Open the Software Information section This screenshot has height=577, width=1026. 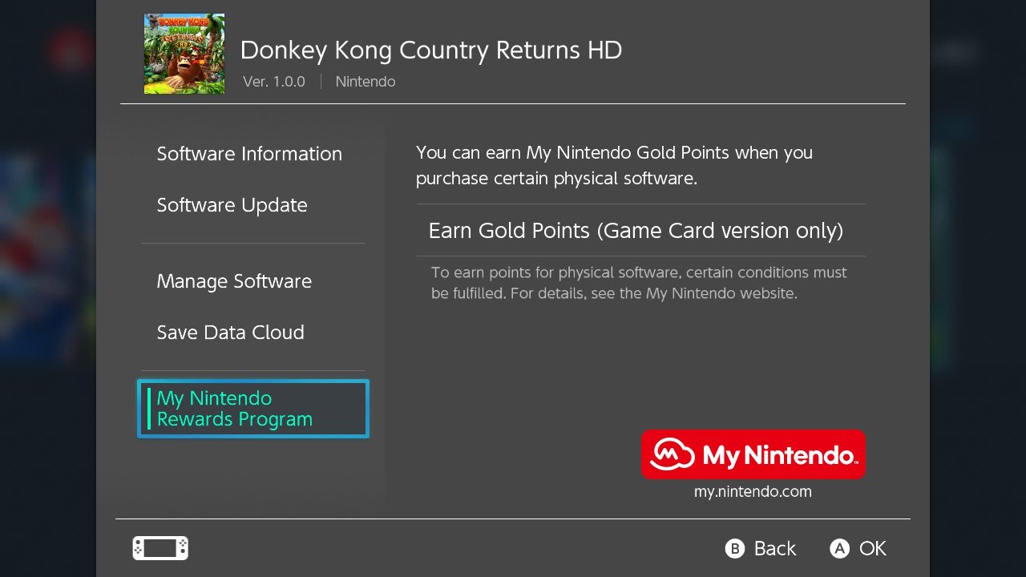(249, 154)
